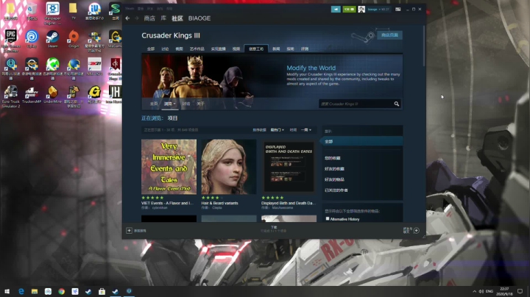Switch to the 实况直播 broadcasts tab
Screen dimensions: 530x297
[x=218, y=49]
